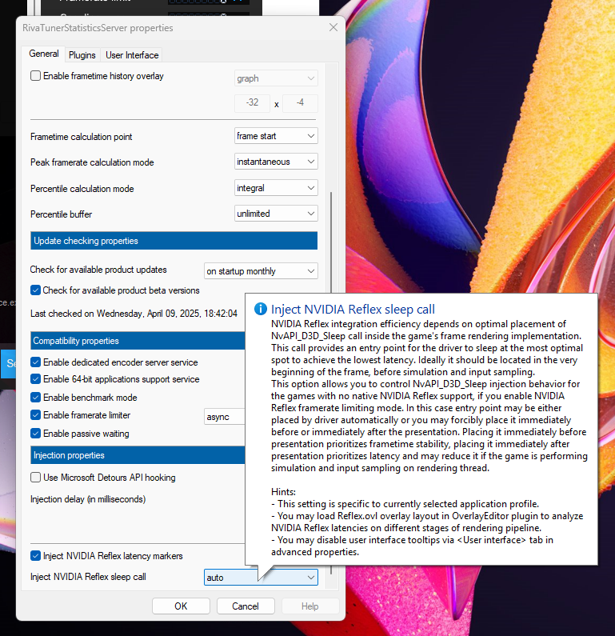Viewport: 615px width, 636px height.
Task: Open product updates frequency dropdown
Action: click(261, 271)
